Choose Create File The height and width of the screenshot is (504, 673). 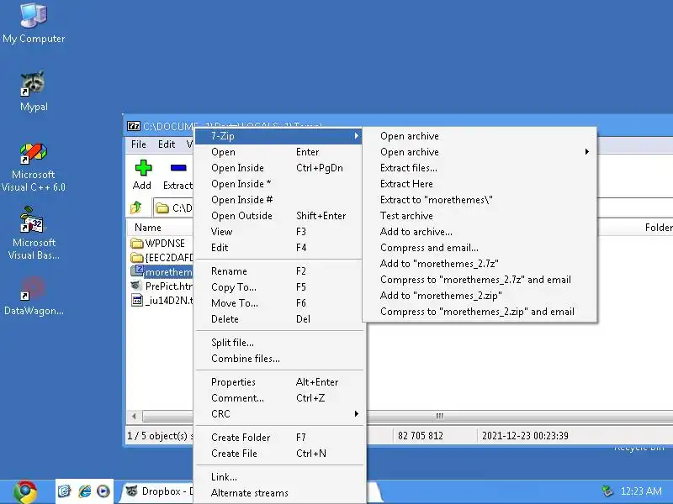[x=278, y=453]
